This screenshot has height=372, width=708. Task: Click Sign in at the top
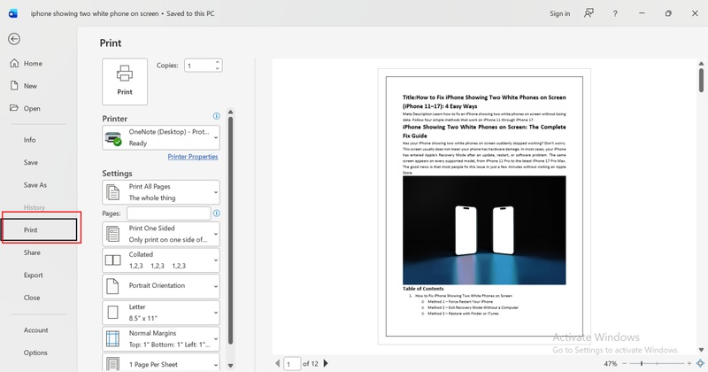[560, 13]
